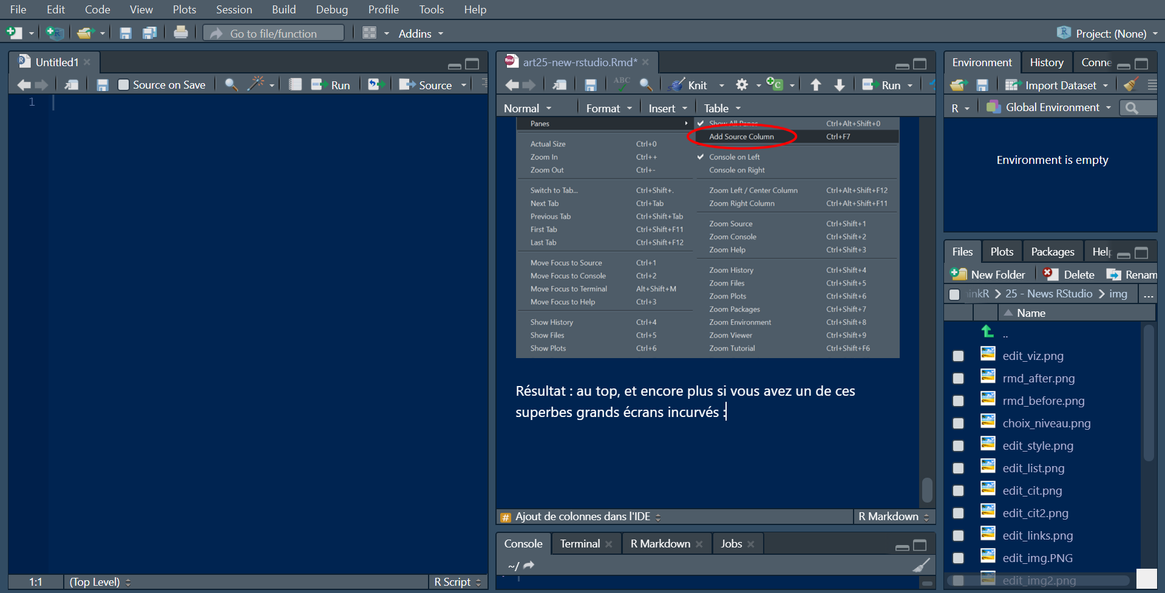
Task: Run spell check on the document
Action: pos(620,84)
